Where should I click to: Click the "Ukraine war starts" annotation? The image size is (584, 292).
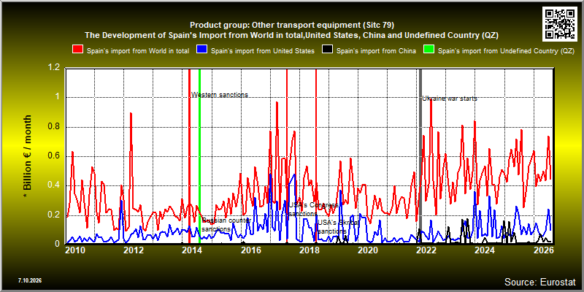point(450,99)
